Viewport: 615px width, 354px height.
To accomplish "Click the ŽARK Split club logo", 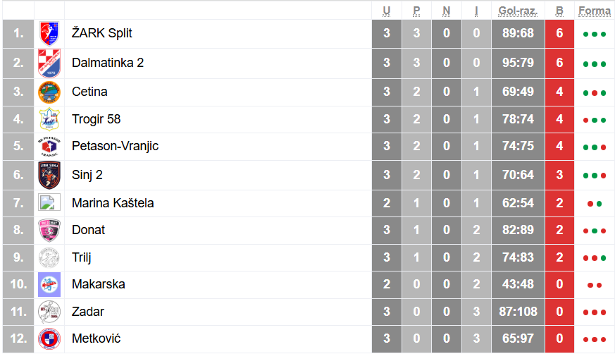I will pyautogui.click(x=49, y=33).
